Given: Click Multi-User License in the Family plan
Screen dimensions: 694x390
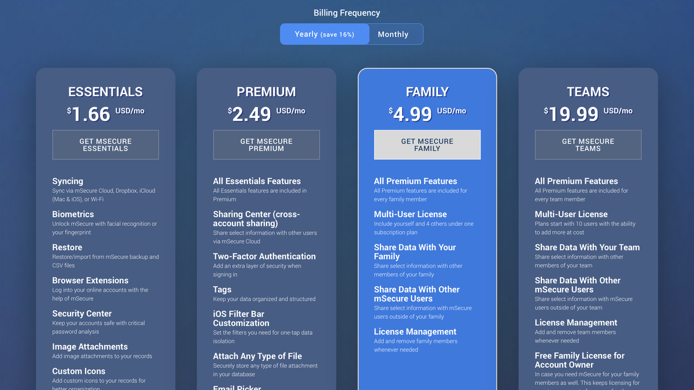Looking at the screenshot, I should click(410, 214).
